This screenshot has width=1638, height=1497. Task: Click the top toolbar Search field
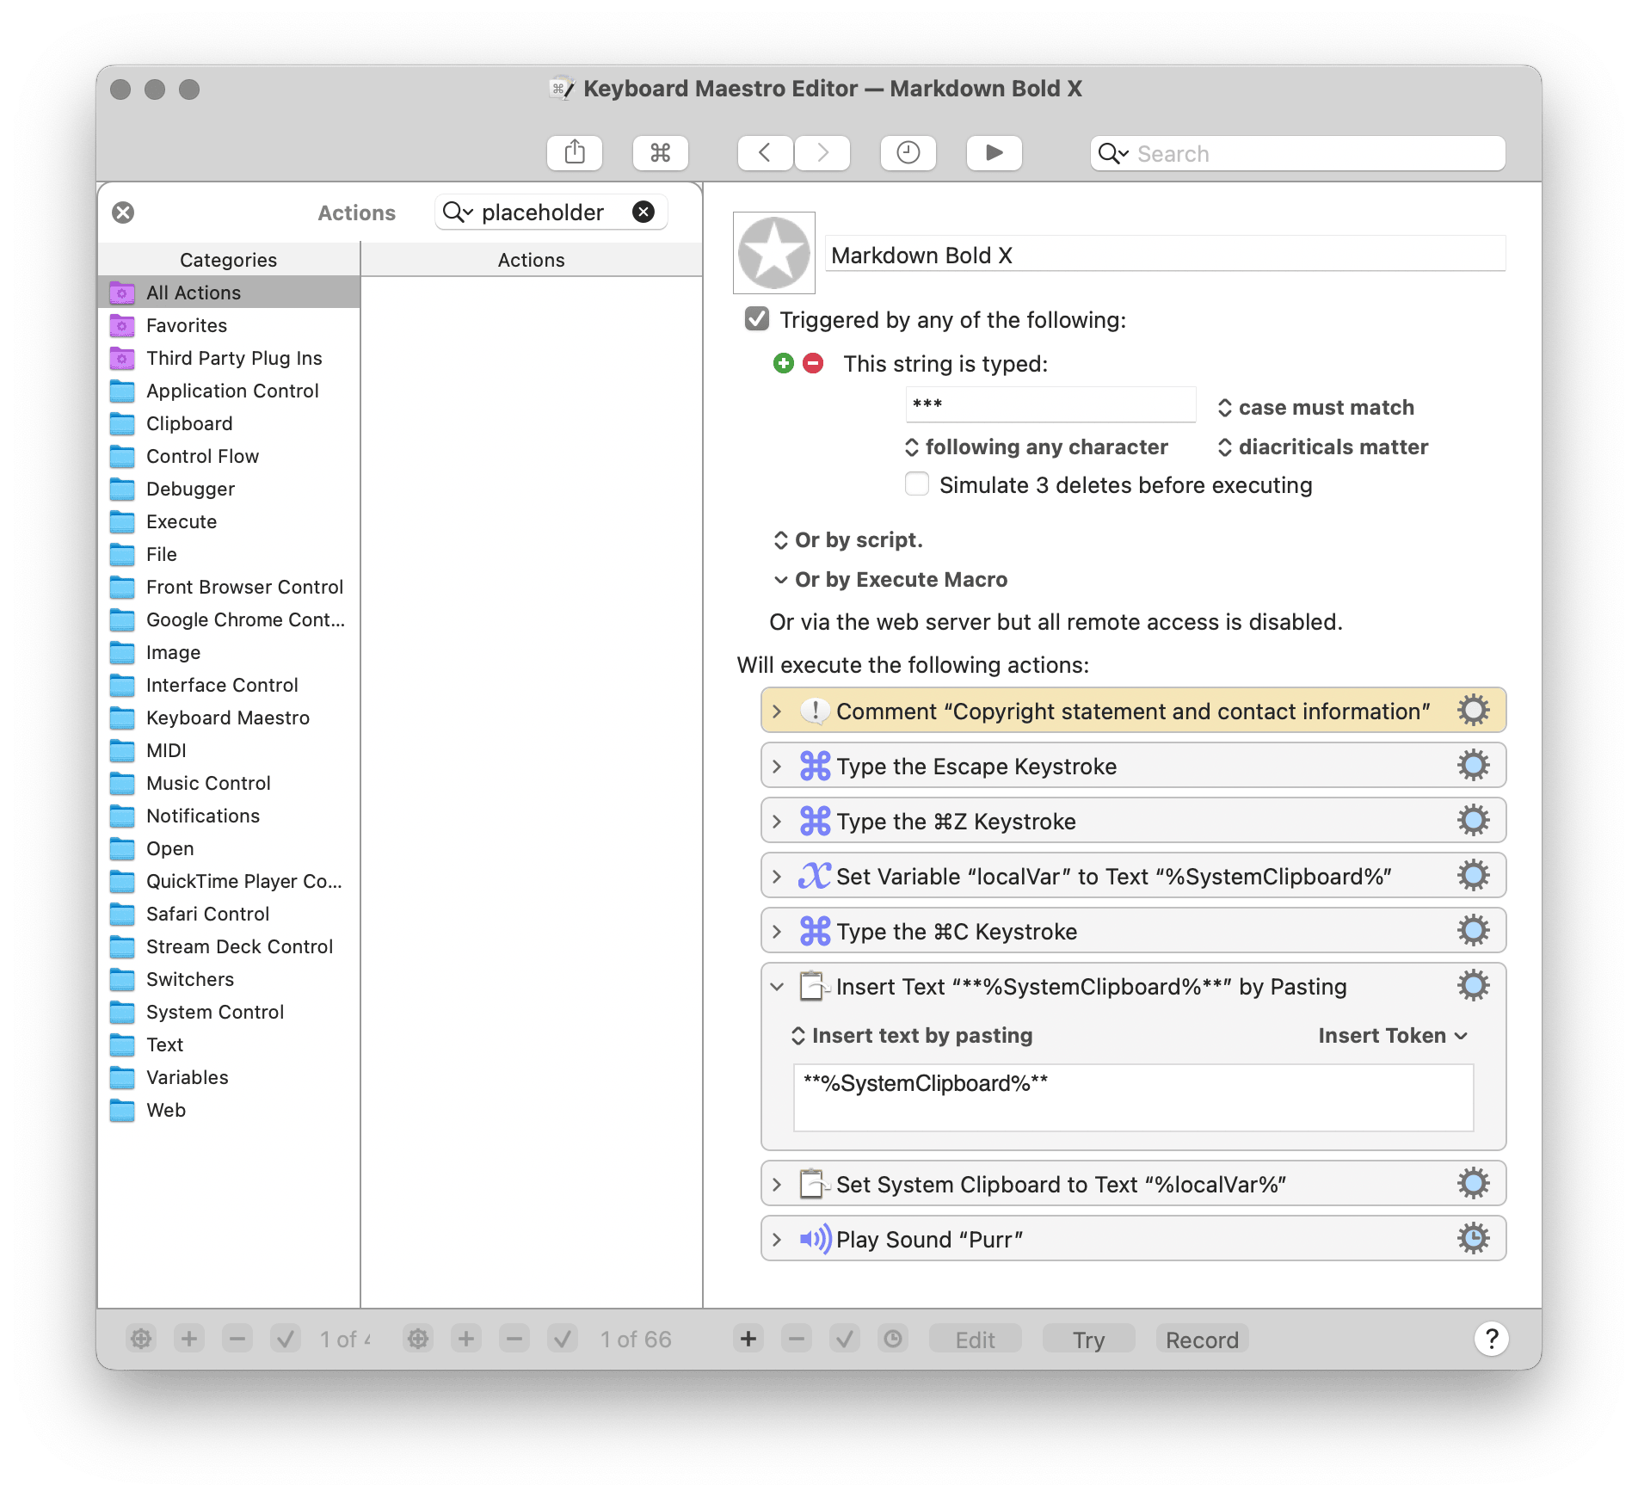click(1297, 153)
